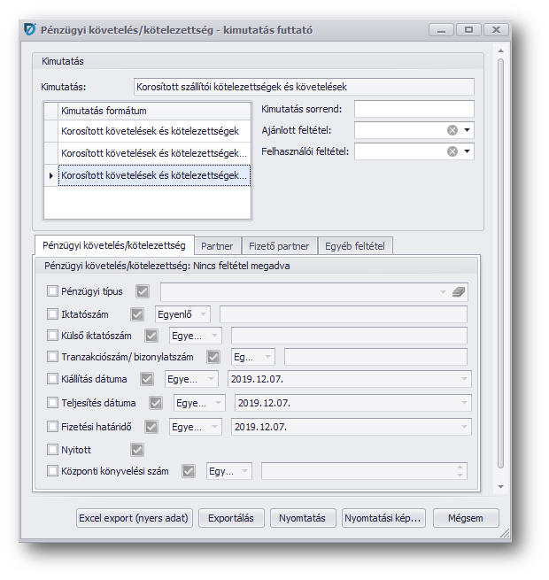Clear the Felhasználói feltétel field with X icon
The width and height of the screenshot is (549, 580).
click(x=452, y=151)
